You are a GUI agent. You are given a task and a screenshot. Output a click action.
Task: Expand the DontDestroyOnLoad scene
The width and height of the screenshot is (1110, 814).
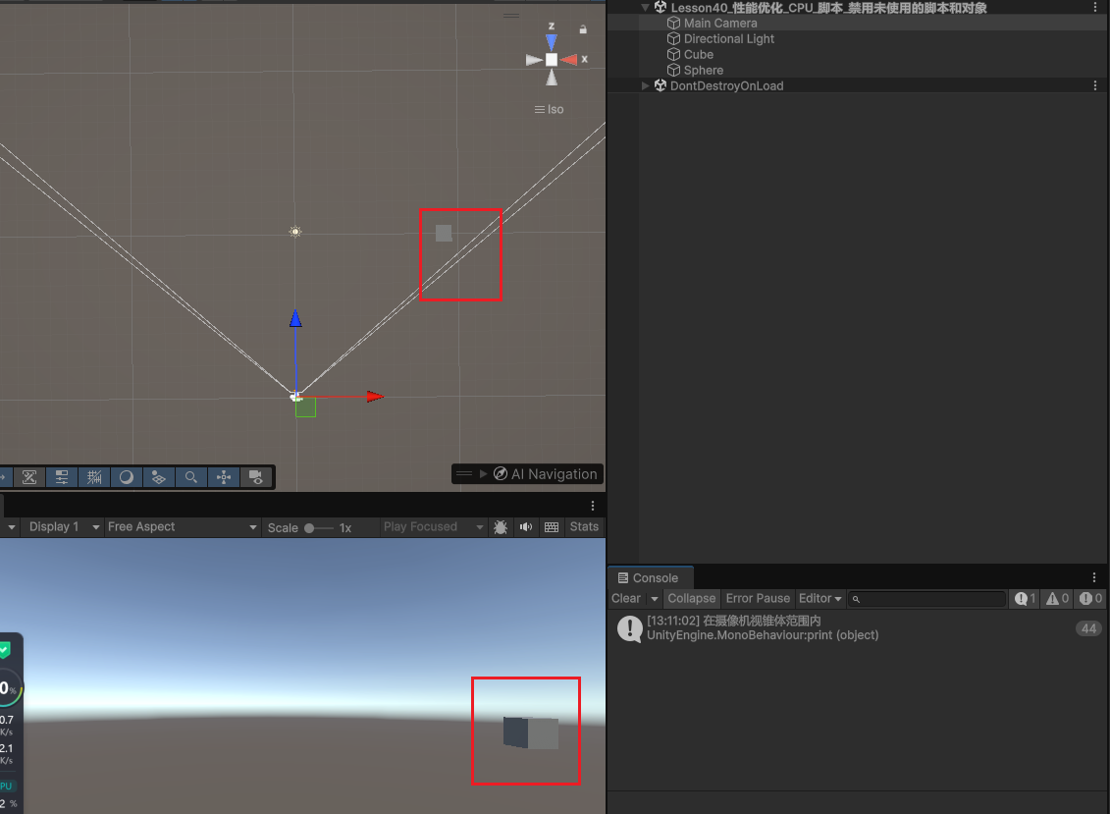[646, 86]
